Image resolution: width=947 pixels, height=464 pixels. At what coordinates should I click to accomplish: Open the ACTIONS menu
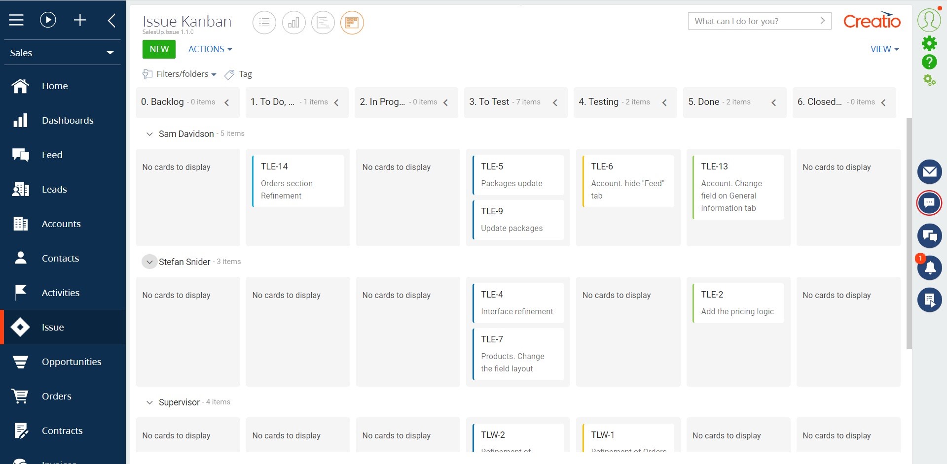coord(210,49)
